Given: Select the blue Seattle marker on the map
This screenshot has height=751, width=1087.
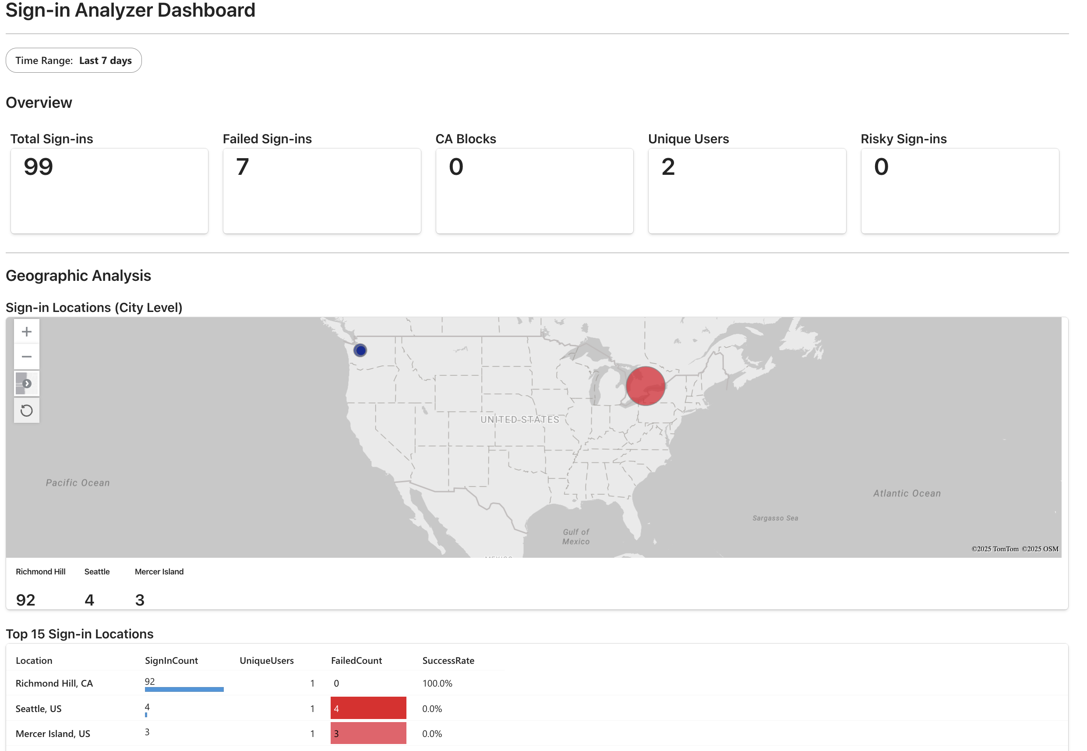Looking at the screenshot, I should tap(360, 350).
